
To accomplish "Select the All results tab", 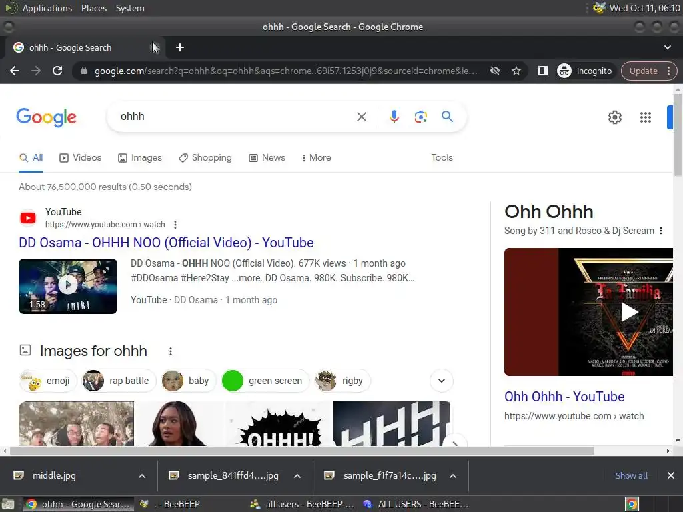I will pos(31,157).
